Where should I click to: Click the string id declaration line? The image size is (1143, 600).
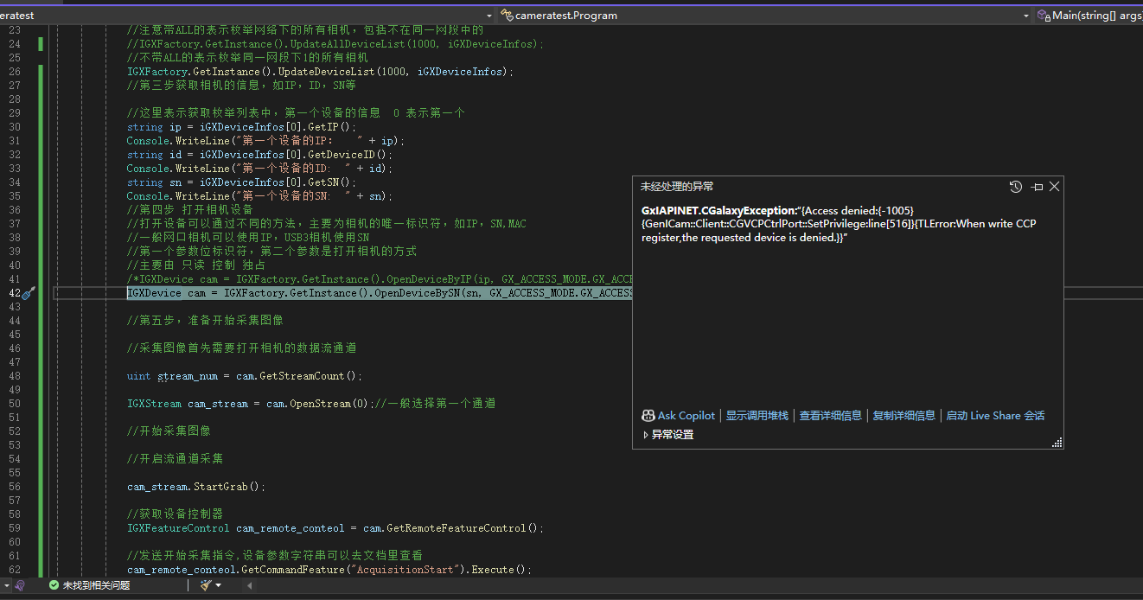click(x=259, y=155)
